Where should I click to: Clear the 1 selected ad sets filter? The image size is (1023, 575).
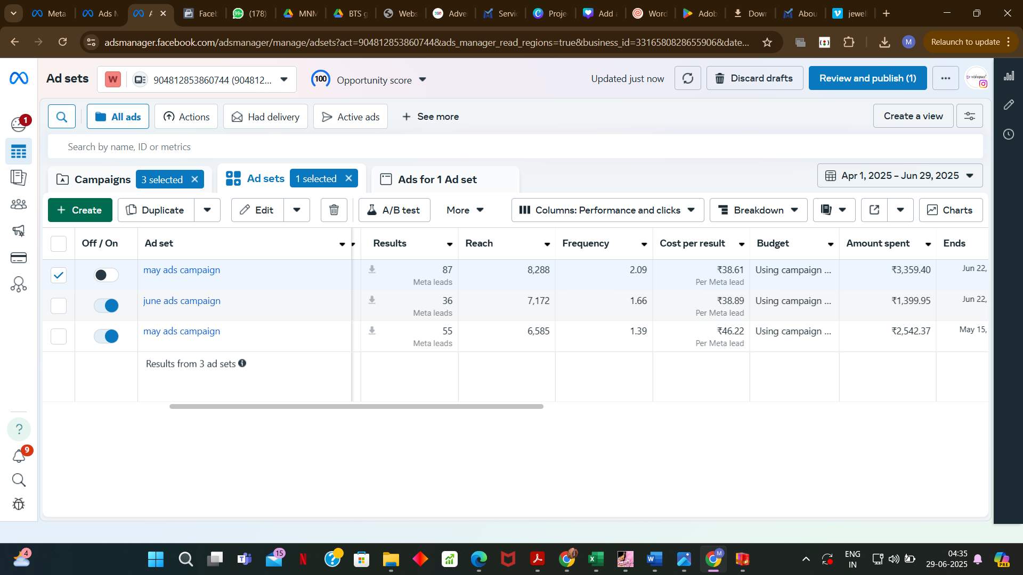pos(349,178)
